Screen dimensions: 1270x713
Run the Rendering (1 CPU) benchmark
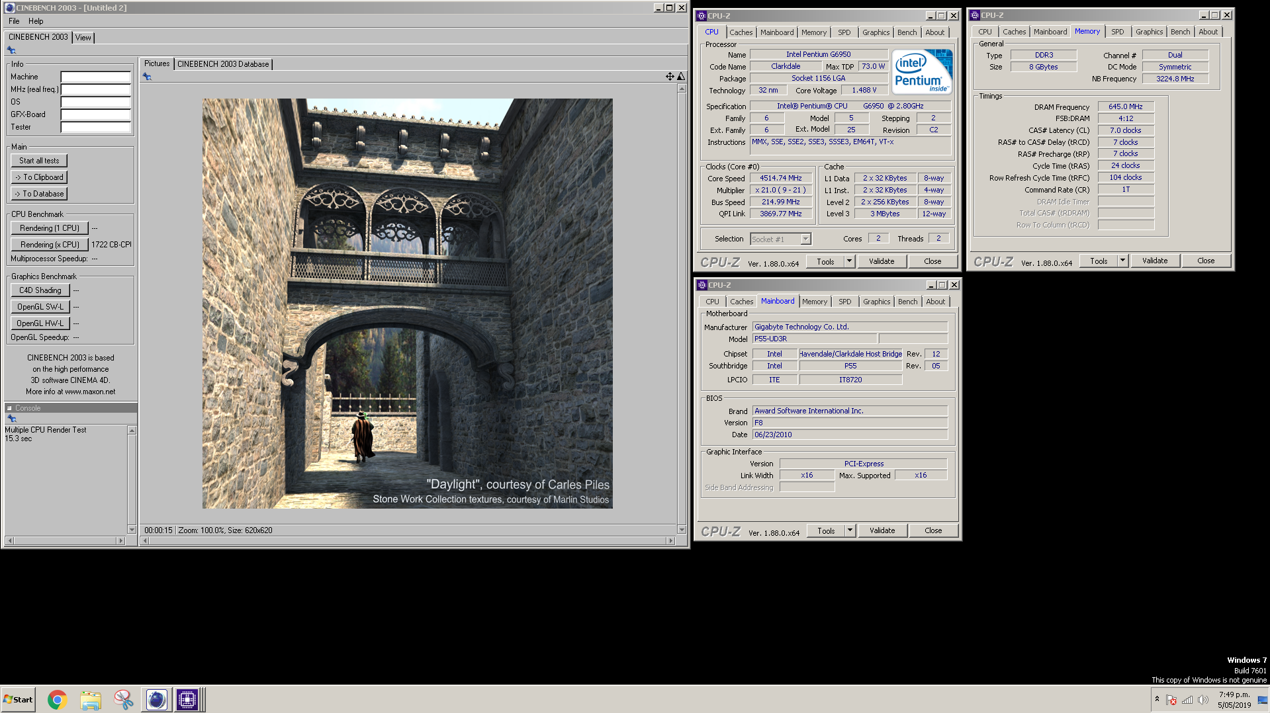[x=50, y=228]
